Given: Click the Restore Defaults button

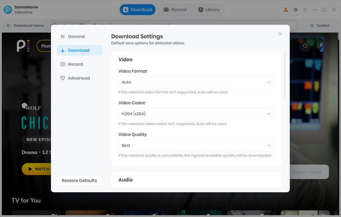Looking at the screenshot, I should pos(79,181).
